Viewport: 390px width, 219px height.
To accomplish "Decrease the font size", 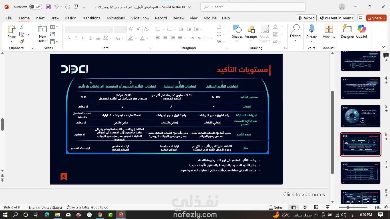I will coord(138,29).
